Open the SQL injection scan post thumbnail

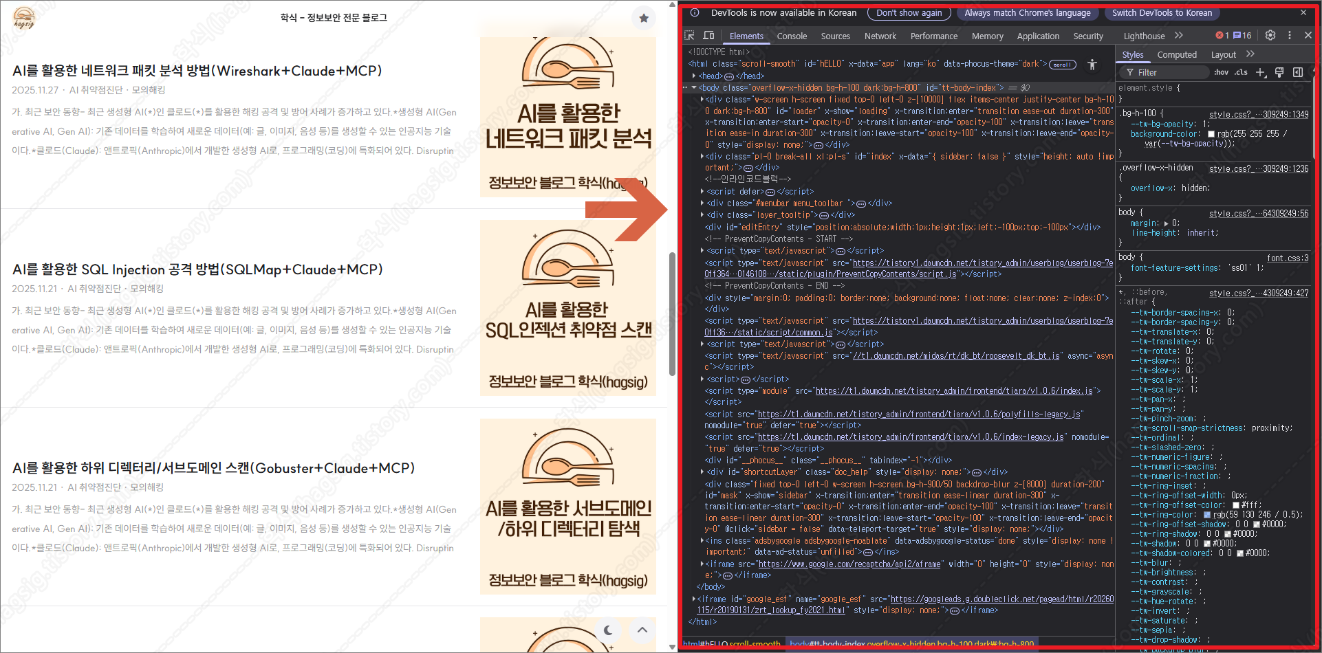click(568, 308)
